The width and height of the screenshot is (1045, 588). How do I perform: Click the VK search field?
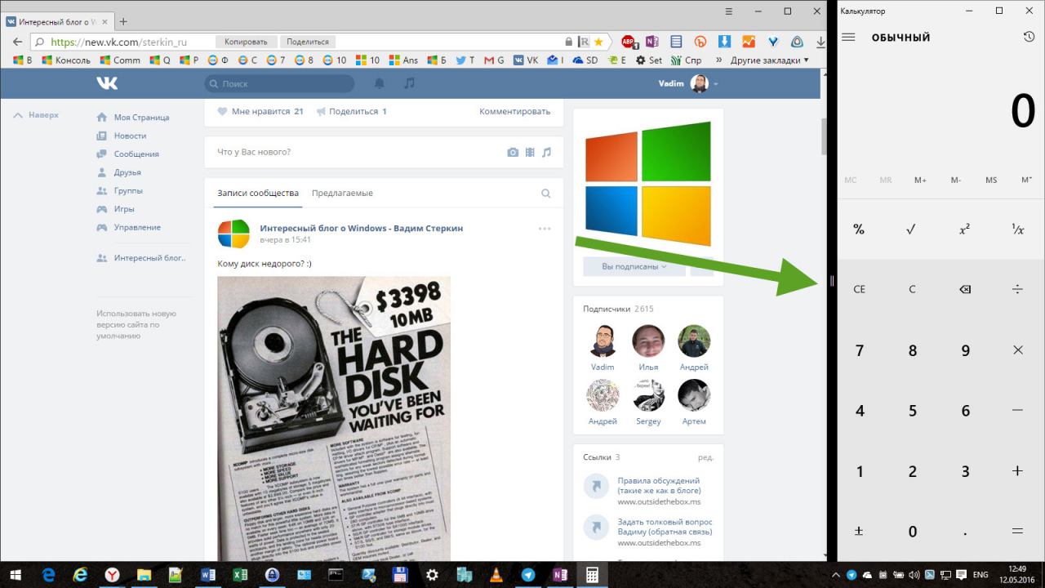(280, 83)
